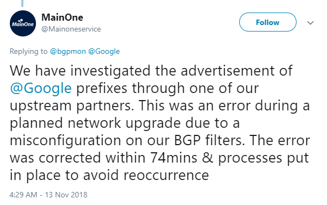Click the word 'misconfiguration' in tweet body
This screenshot has height=205, width=327.
(x=65, y=141)
